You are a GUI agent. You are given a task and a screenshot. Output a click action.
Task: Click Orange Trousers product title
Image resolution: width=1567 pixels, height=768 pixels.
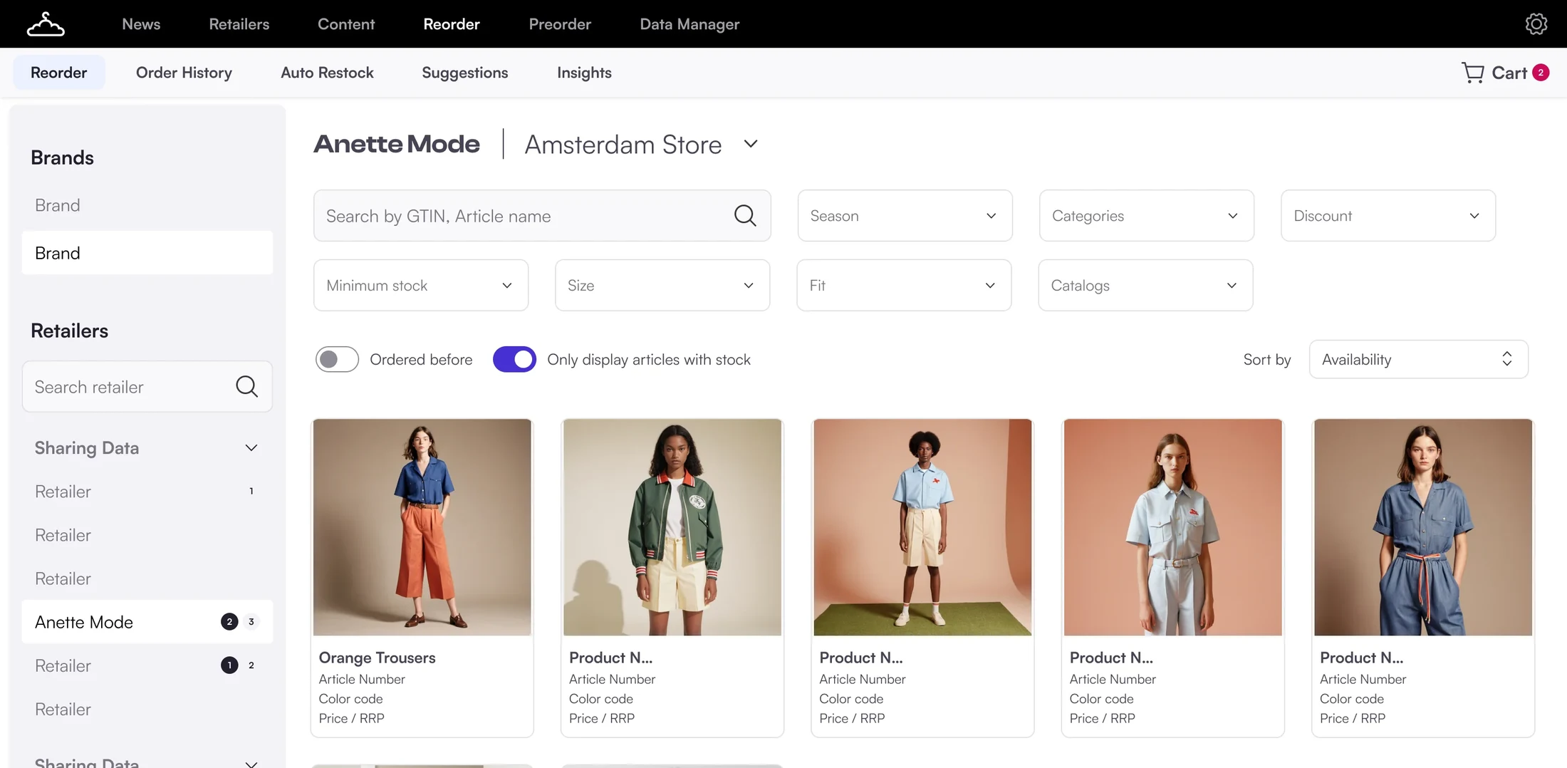(x=377, y=658)
